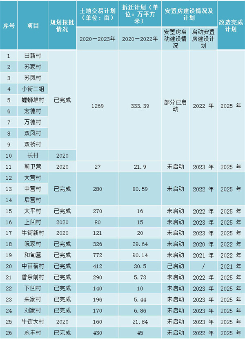Select the 日新村 project cell

pos(33,56)
